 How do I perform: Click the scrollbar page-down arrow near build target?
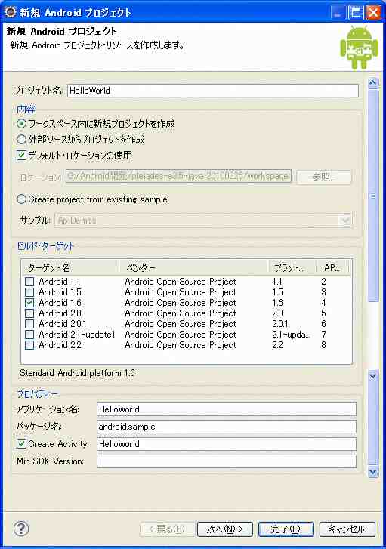373,375
